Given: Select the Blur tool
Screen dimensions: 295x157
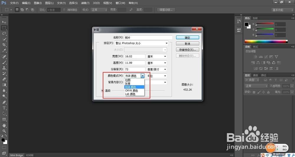Looking at the screenshot, I should coord(4,90).
